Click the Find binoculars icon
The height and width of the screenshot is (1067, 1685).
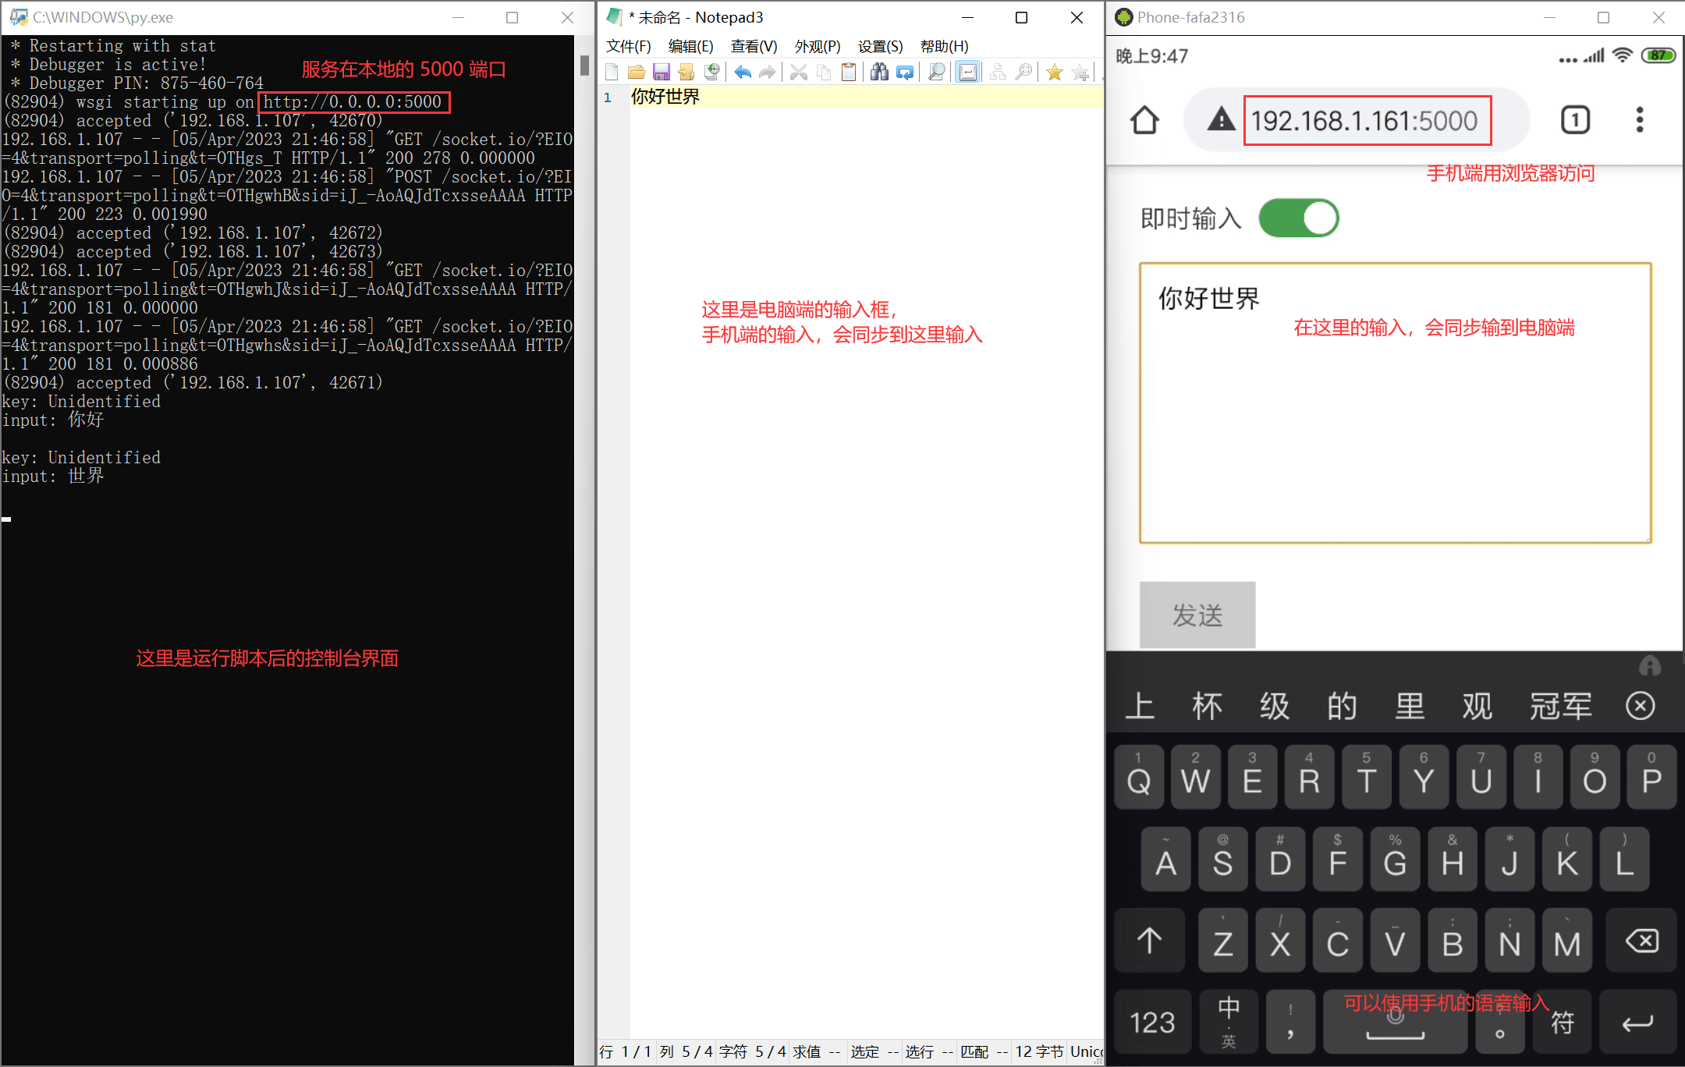[879, 73]
